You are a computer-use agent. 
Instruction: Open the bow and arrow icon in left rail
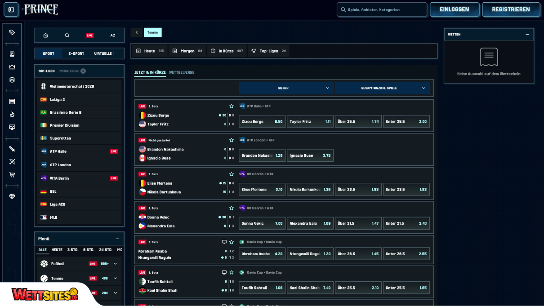[x=12, y=162]
